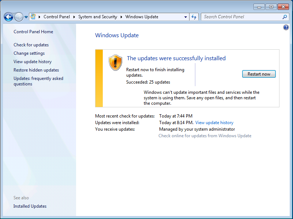
Task: Open Help via the blue question mark icon
Action: click(286, 28)
